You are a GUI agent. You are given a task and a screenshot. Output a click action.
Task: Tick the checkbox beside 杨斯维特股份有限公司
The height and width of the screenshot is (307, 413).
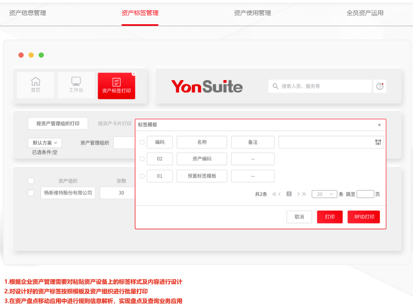31,193
